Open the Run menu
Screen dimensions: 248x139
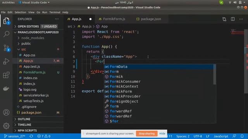point(45,12)
